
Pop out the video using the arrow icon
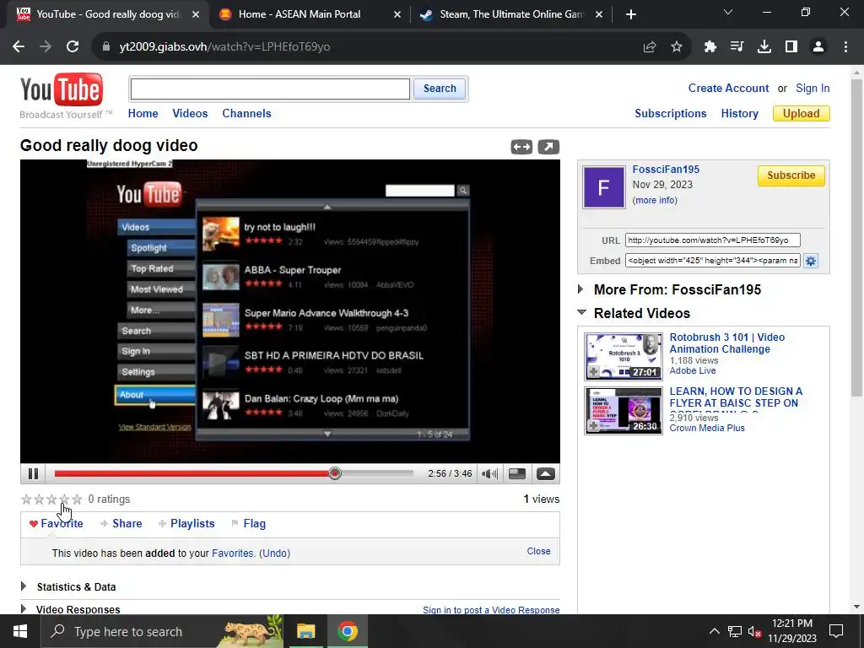548,147
